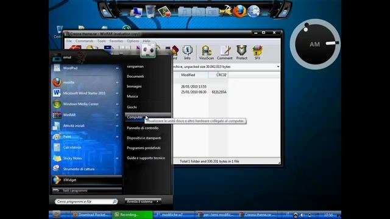390x219 pixels.
Task: Open Calcolatrice program
Action: [86, 147]
